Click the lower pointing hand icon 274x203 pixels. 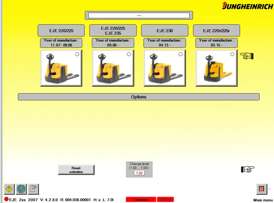point(247,169)
